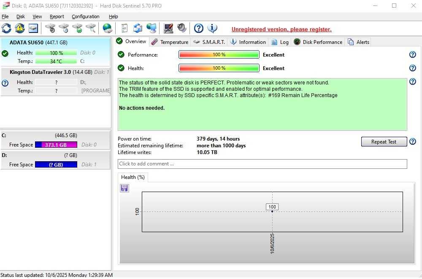Maximize the Hard Disk Sentinel window
This screenshot has width=422, height=279.
394,5
